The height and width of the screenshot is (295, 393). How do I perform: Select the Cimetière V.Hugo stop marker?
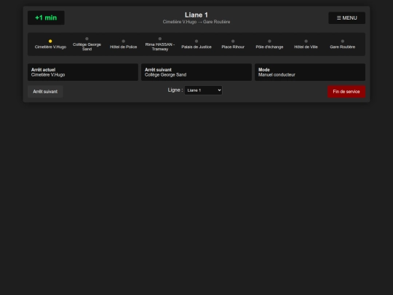(50, 41)
